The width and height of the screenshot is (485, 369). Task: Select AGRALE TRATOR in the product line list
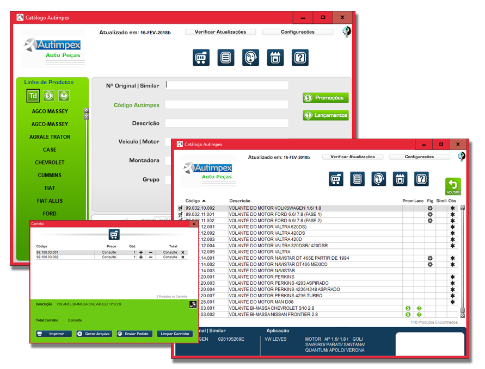(x=50, y=137)
